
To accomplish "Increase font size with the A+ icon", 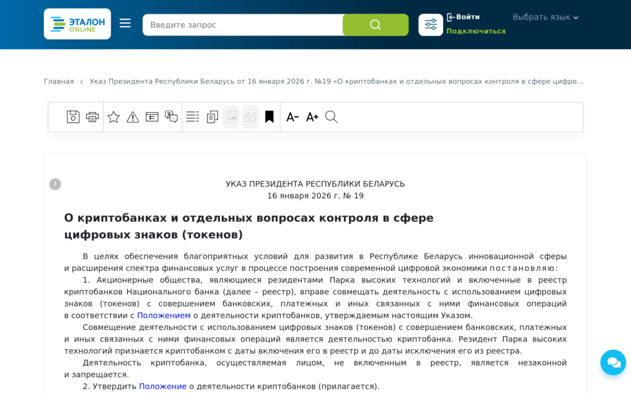I will click(x=312, y=117).
